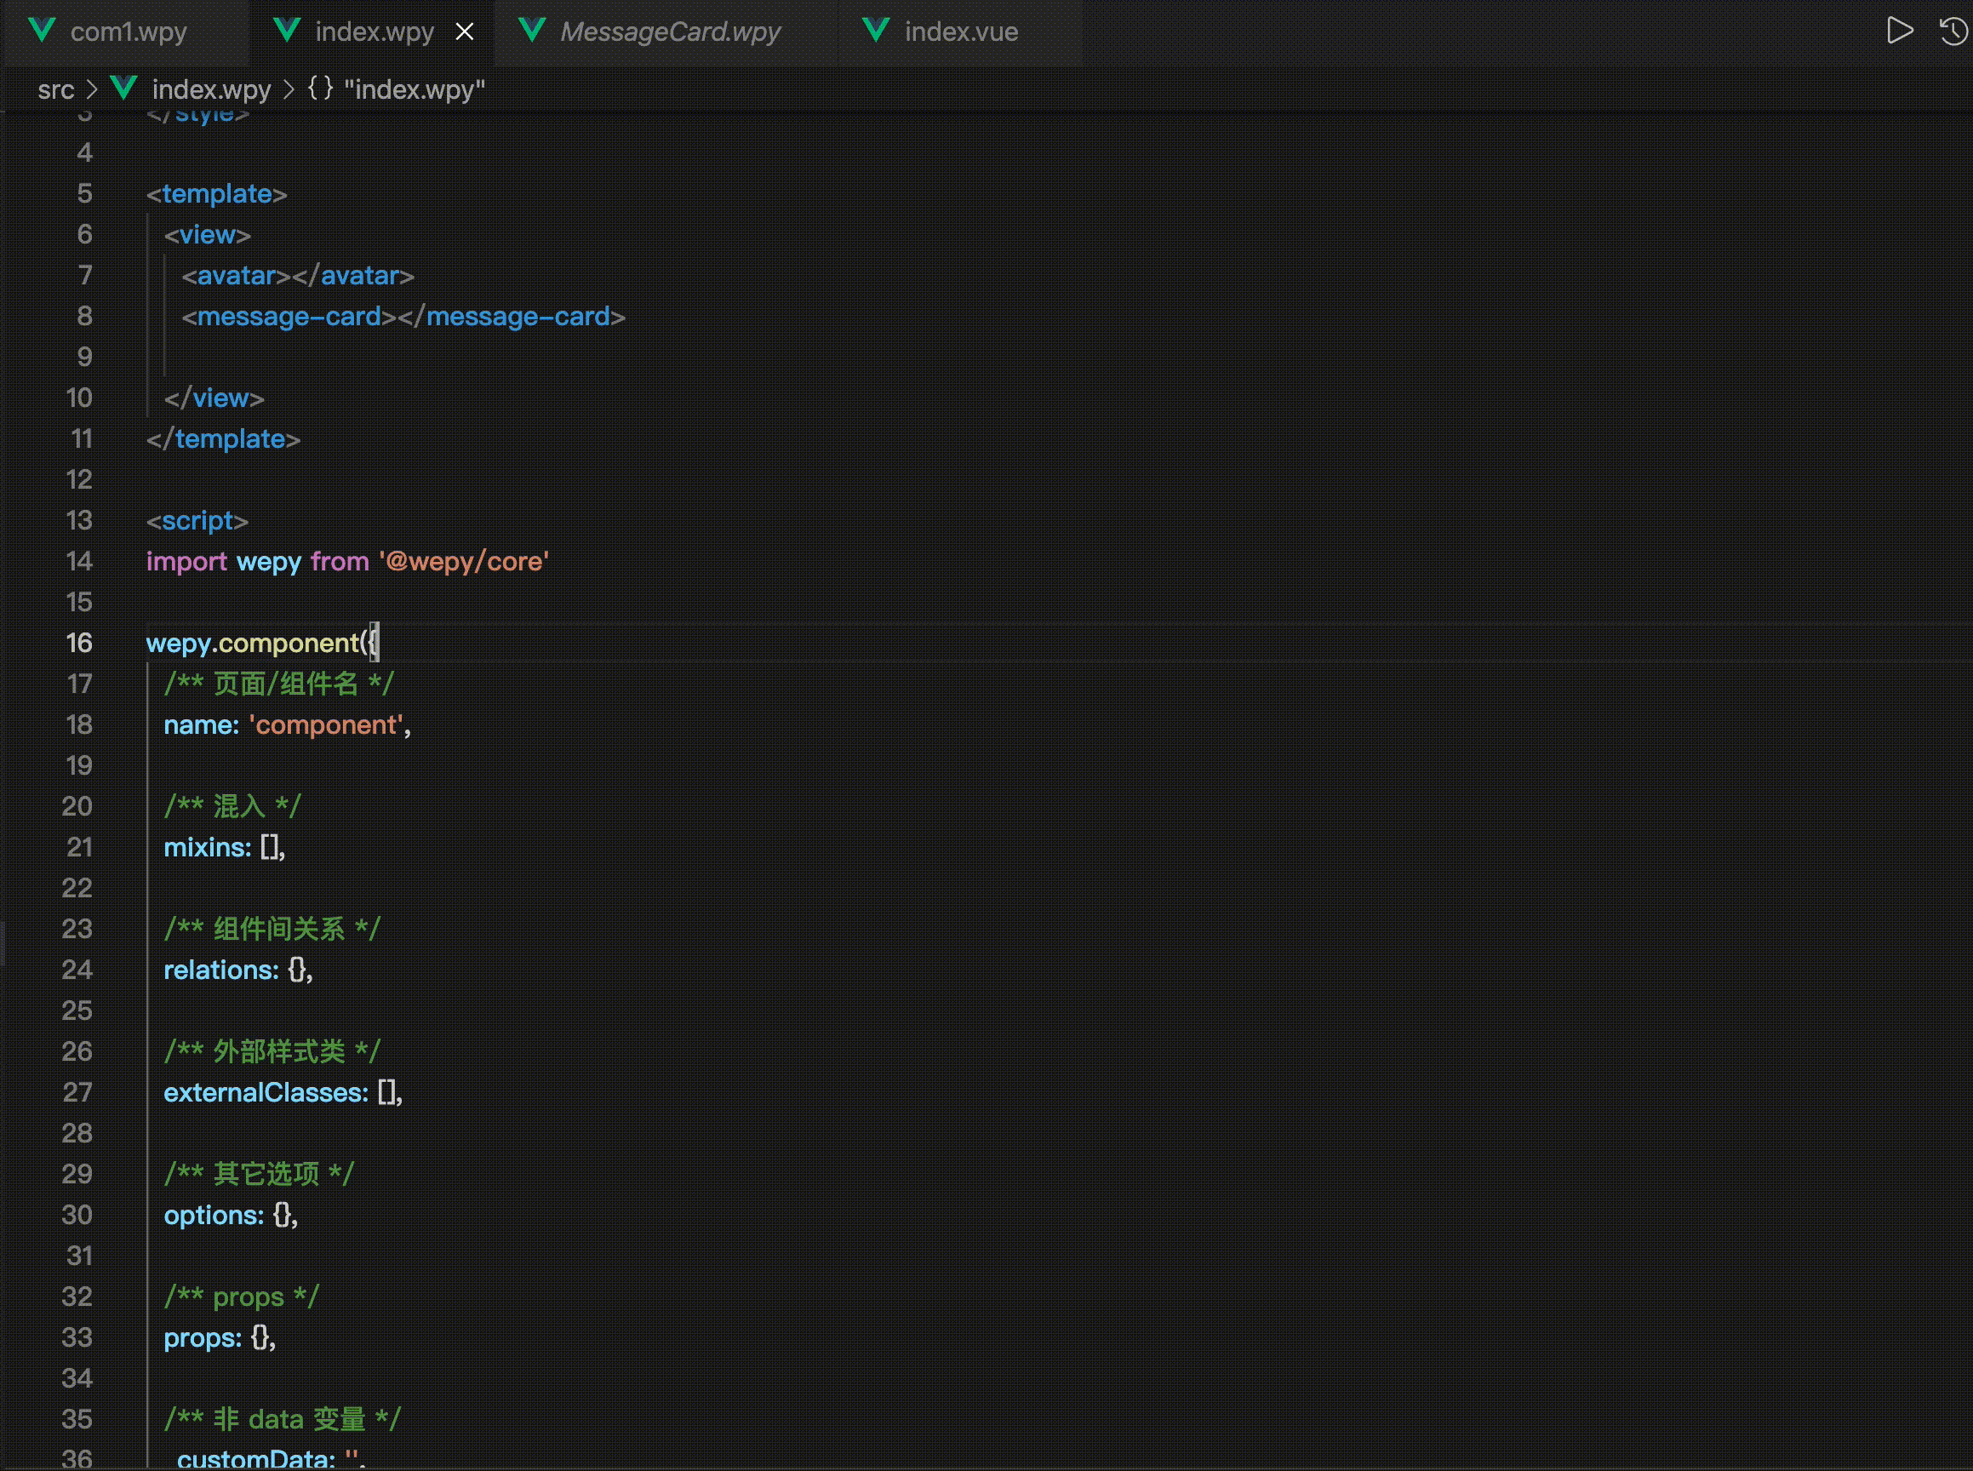Click the externalClasses property name

[x=265, y=1092]
